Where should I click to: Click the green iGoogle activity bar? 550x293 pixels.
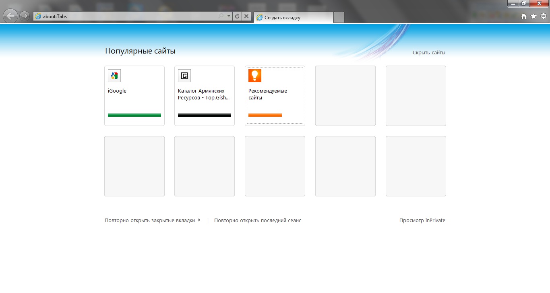[134, 115]
